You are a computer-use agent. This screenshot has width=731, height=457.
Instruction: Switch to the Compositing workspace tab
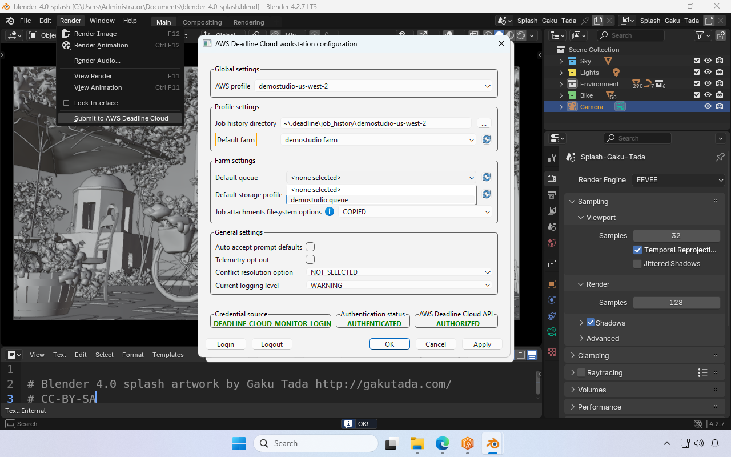(202, 22)
